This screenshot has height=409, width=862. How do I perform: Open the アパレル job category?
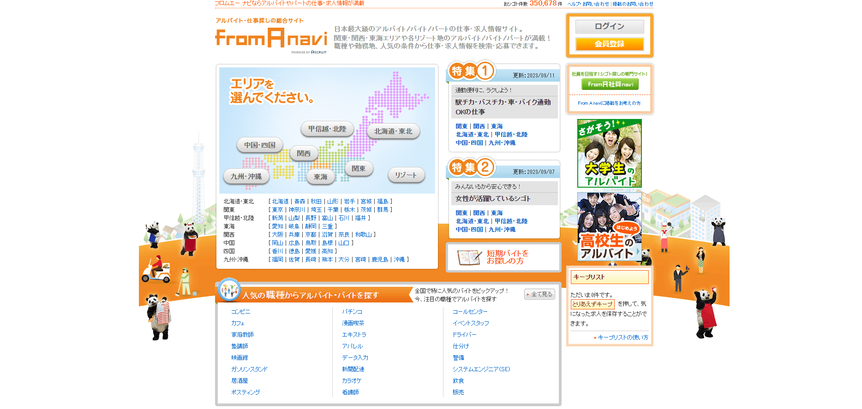point(352,346)
